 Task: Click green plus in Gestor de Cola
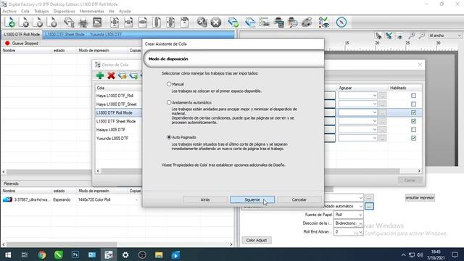(x=100, y=75)
